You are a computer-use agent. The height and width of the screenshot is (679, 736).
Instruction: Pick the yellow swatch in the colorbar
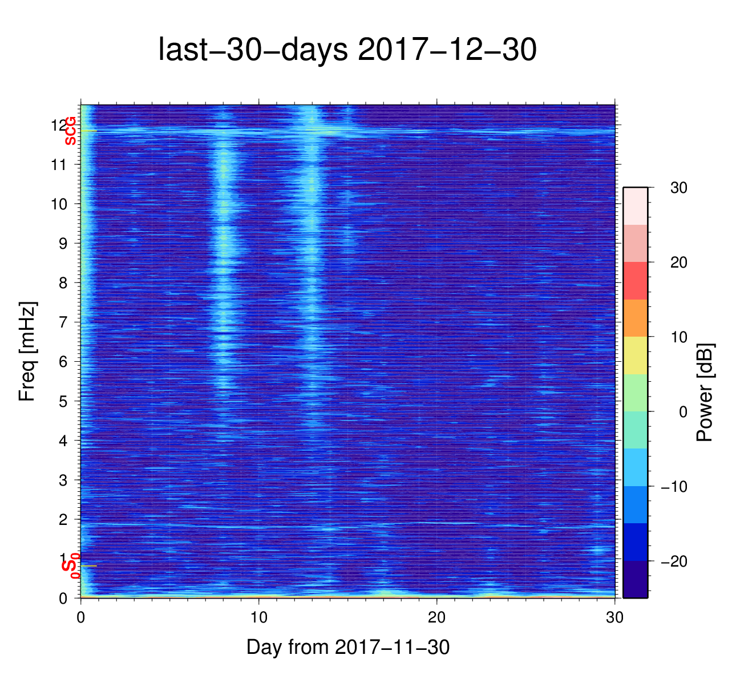tap(635, 355)
